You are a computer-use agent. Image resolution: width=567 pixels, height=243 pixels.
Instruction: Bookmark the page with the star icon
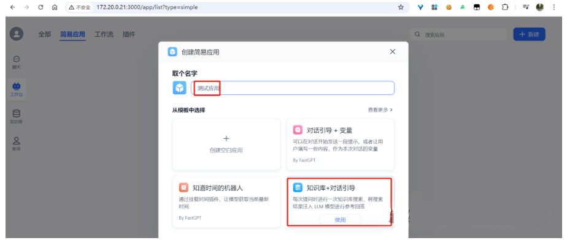pos(401,7)
